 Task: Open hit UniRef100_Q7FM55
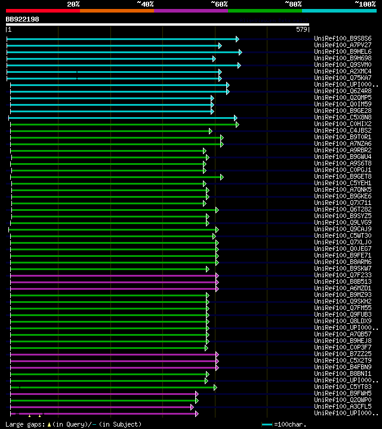coord(343,308)
